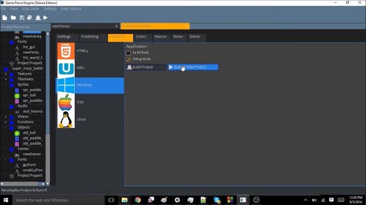Screen dimensions: 366x205
Task: Select the aud_bounce audio resource
Action: [33, 112]
